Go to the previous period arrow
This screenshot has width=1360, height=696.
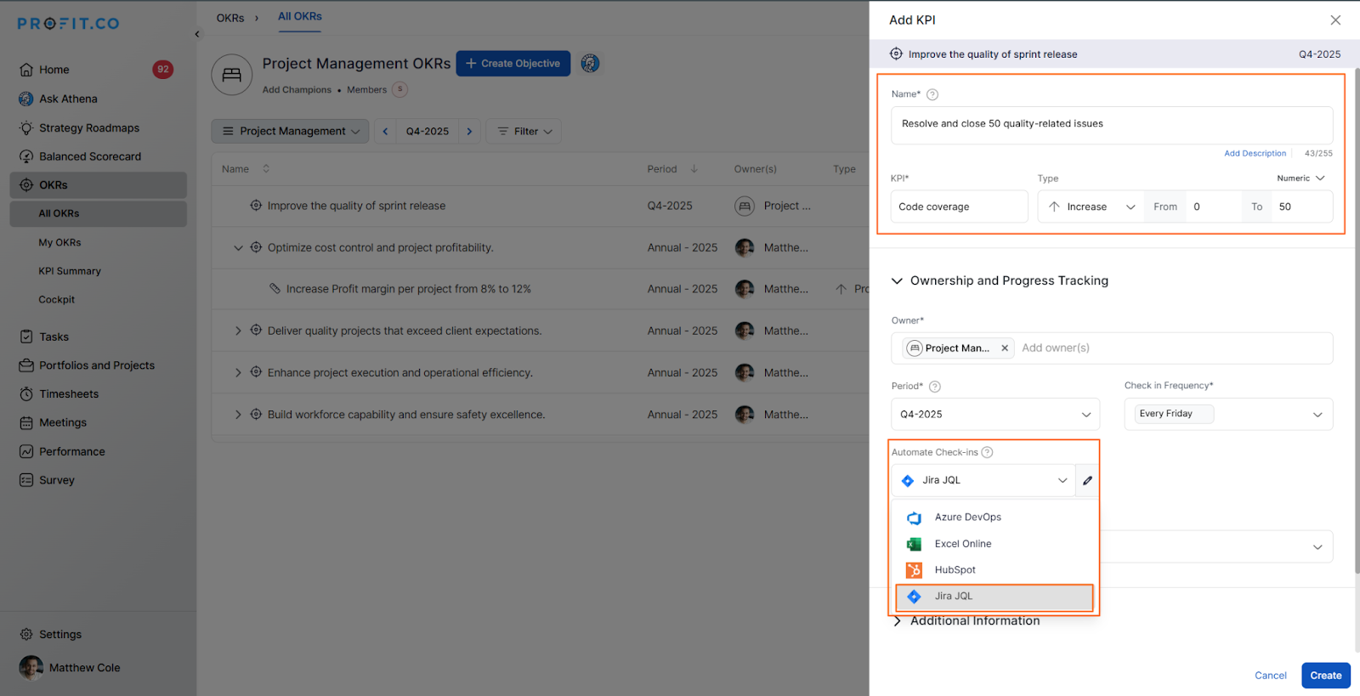[385, 131]
